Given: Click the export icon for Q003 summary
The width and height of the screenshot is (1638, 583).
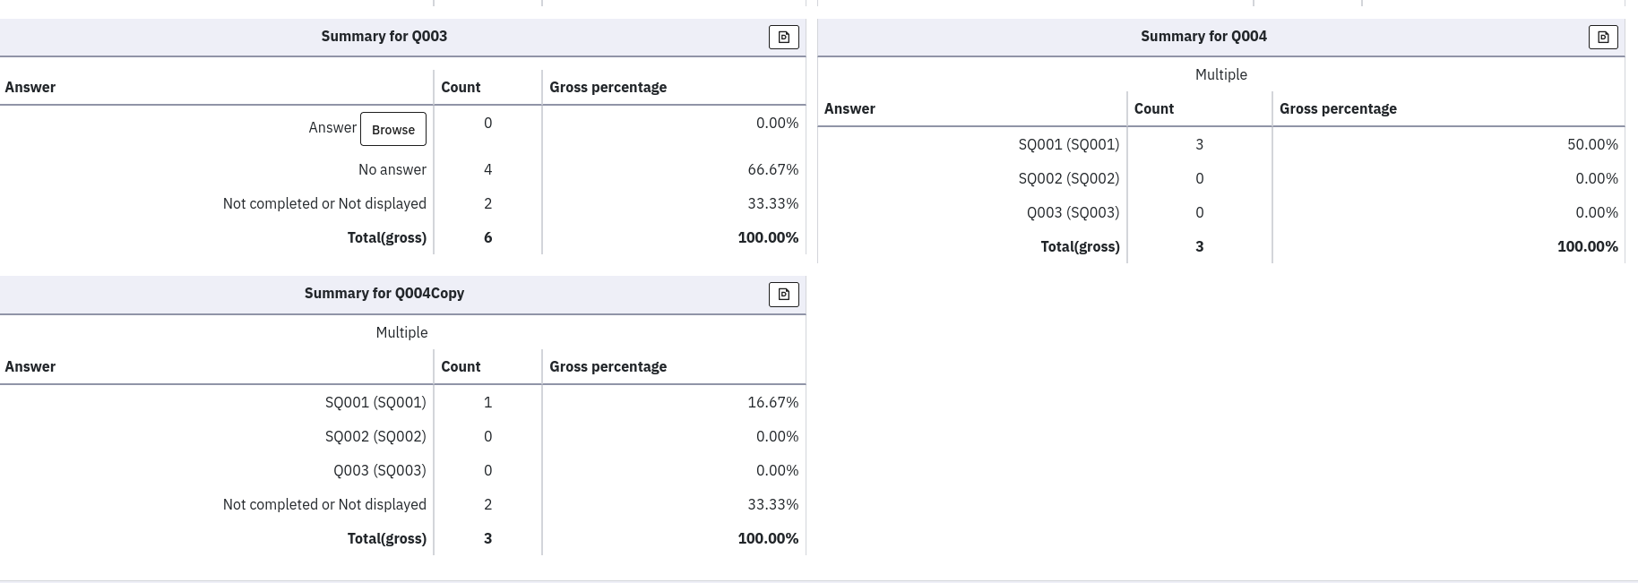Looking at the screenshot, I should pos(784,37).
